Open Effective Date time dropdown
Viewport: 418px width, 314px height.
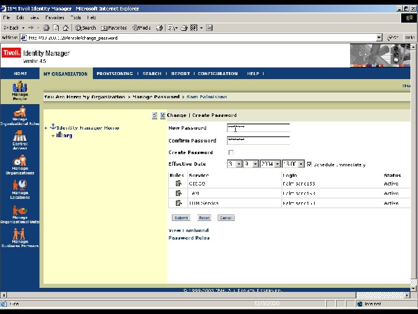pos(301,163)
